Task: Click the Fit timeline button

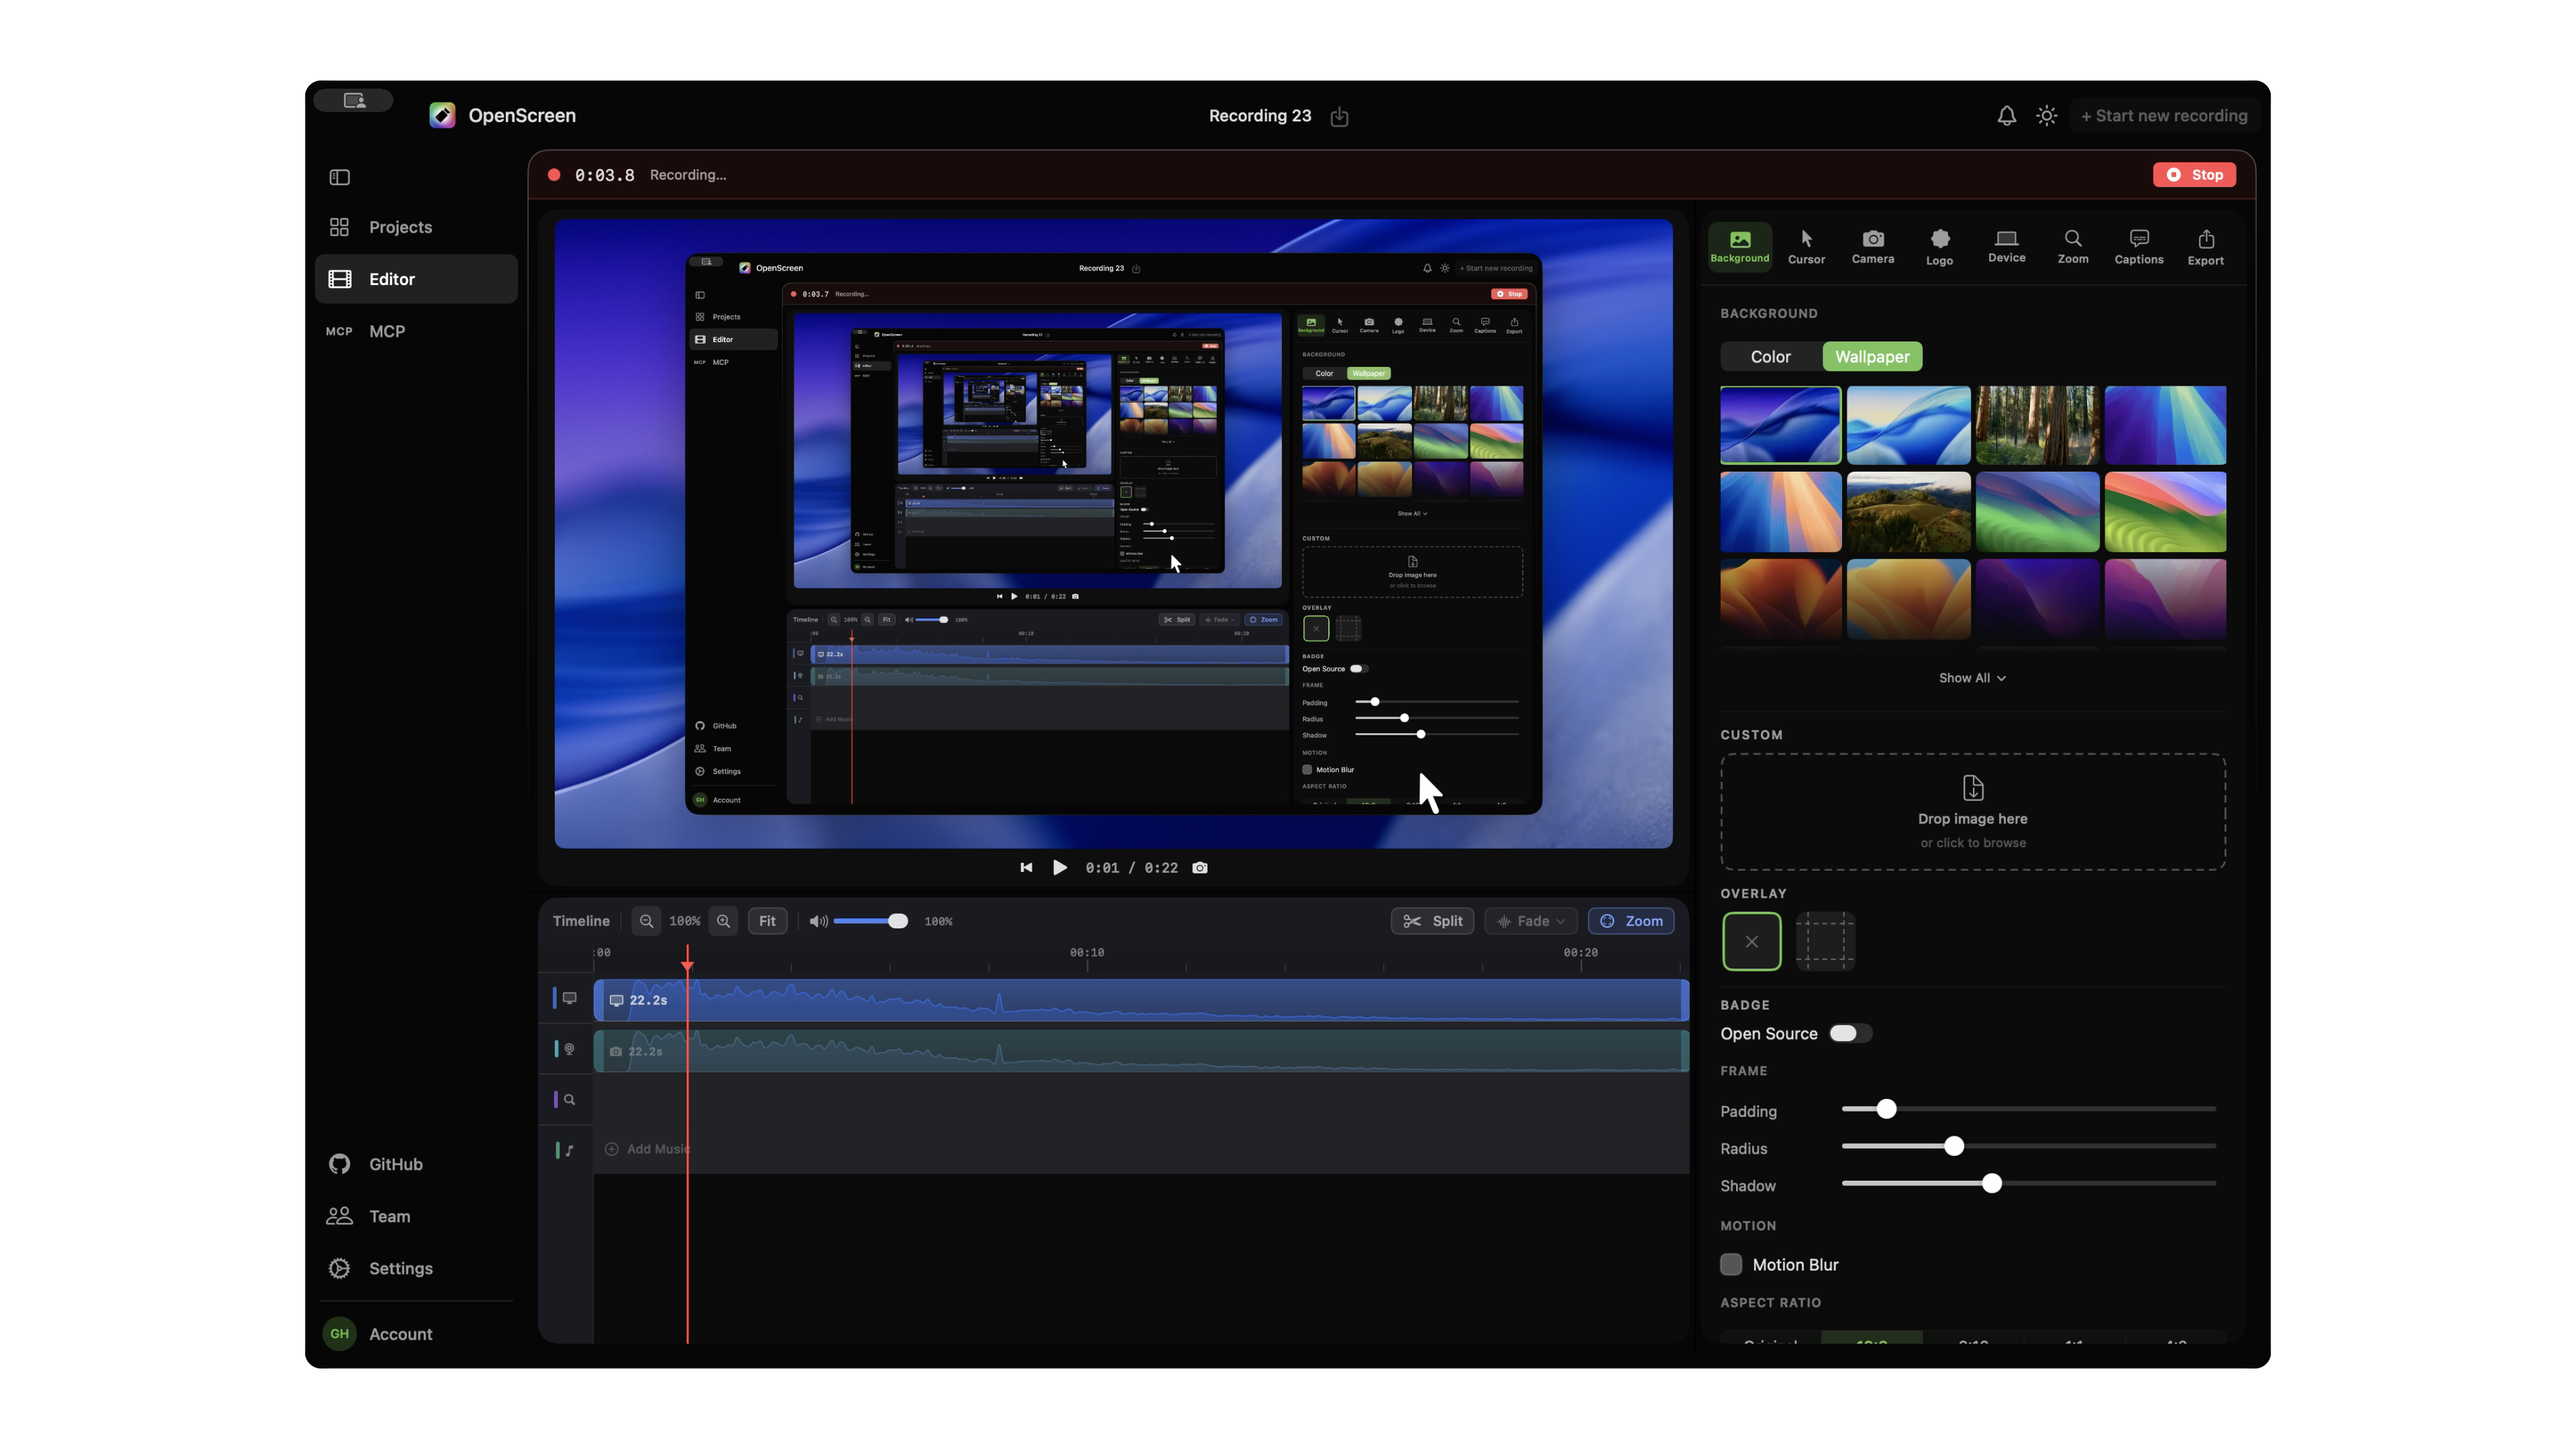Action: pyautogui.click(x=767, y=921)
